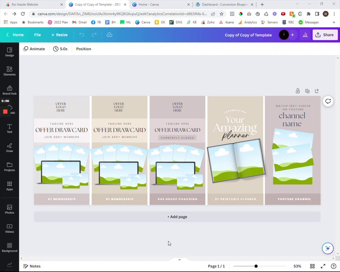The width and height of the screenshot is (340, 272).
Task: Open Chrome extensions puzzle icon
Action: point(308,14)
